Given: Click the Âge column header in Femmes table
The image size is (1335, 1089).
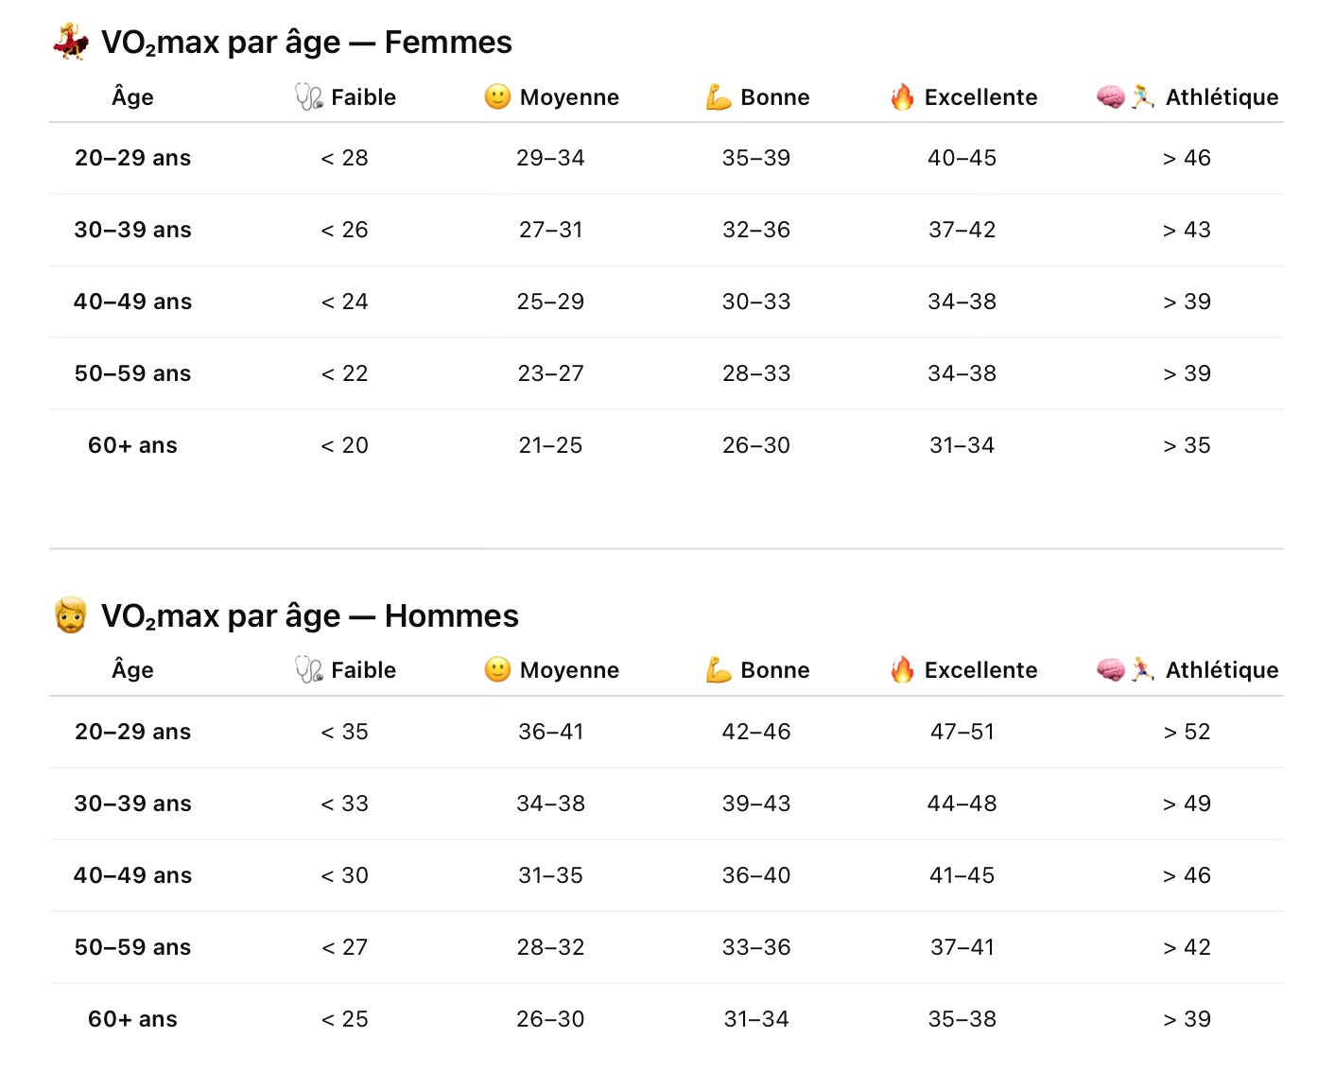Looking at the screenshot, I should tap(132, 96).
